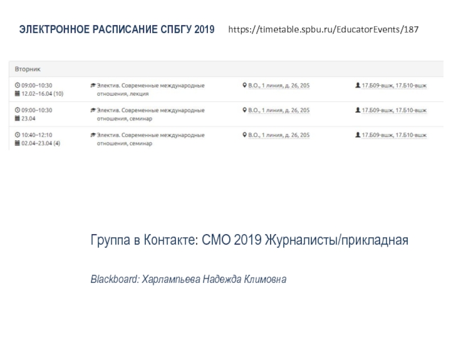
Task: Click the timetable.spbu.ru/EducatorEvents/187 URL
Action: [x=323, y=30]
